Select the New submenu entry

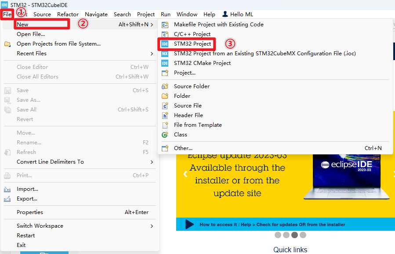(80, 25)
